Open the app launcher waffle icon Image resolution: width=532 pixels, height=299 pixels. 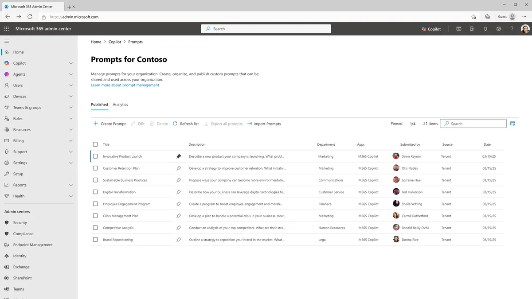pos(6,29)
